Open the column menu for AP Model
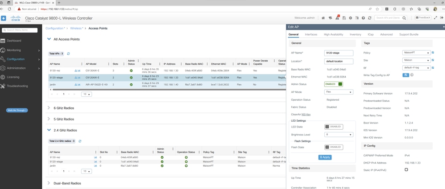This screenshot has width=445, height=189. pyautogui.click(x=109, y=64)
